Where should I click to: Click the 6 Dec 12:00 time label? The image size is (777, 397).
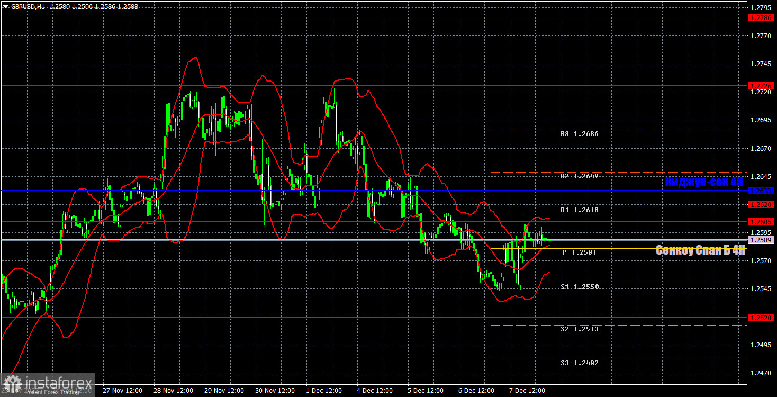coord(476,391)
